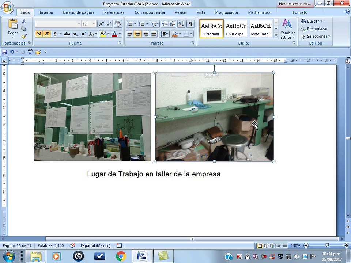Open file using the folder icon in Quick Access

[38, 52]
